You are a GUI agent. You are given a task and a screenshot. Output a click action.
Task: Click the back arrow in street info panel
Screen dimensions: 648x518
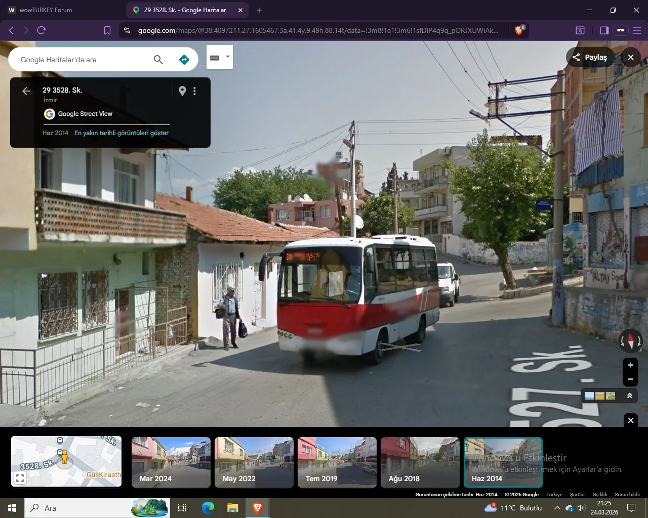26,91
